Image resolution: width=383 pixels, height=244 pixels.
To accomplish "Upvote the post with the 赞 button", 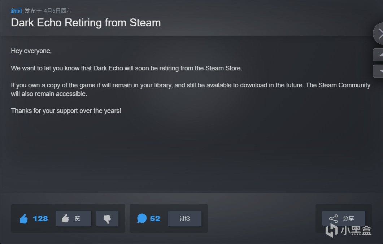I will (x=73, y=218).
